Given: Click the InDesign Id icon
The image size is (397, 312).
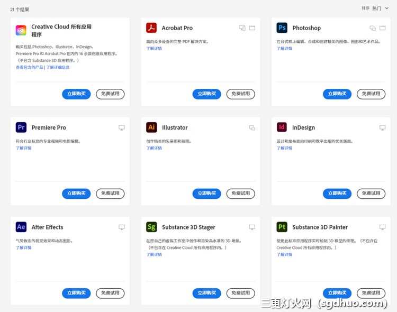Looking at the screenshot, I should [282, 127].
